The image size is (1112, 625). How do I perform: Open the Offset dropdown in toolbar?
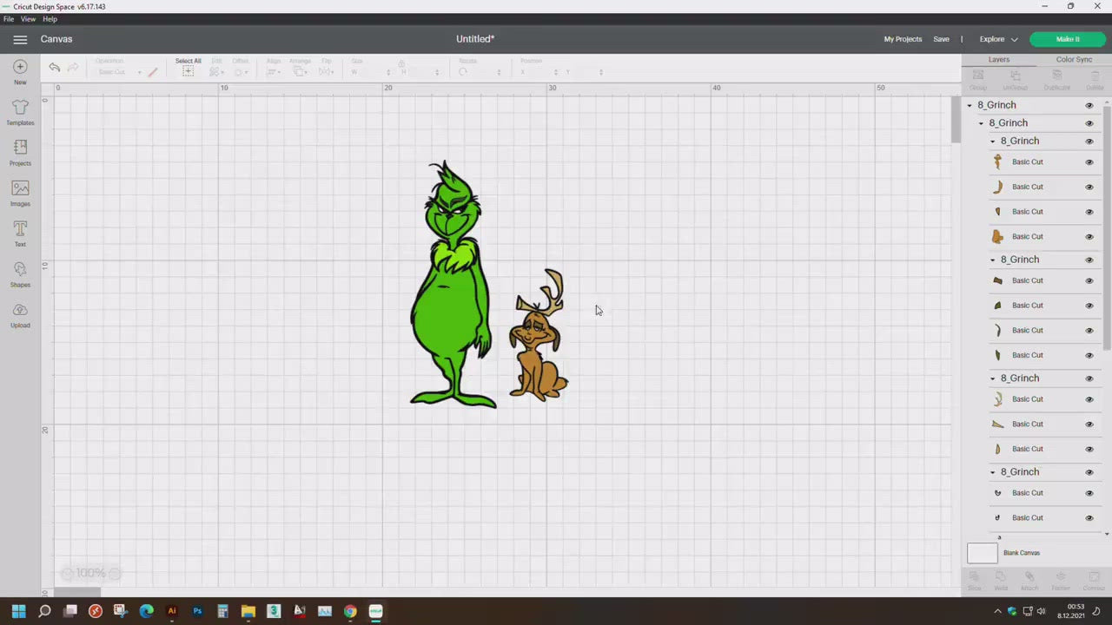[x=240, y=72]
